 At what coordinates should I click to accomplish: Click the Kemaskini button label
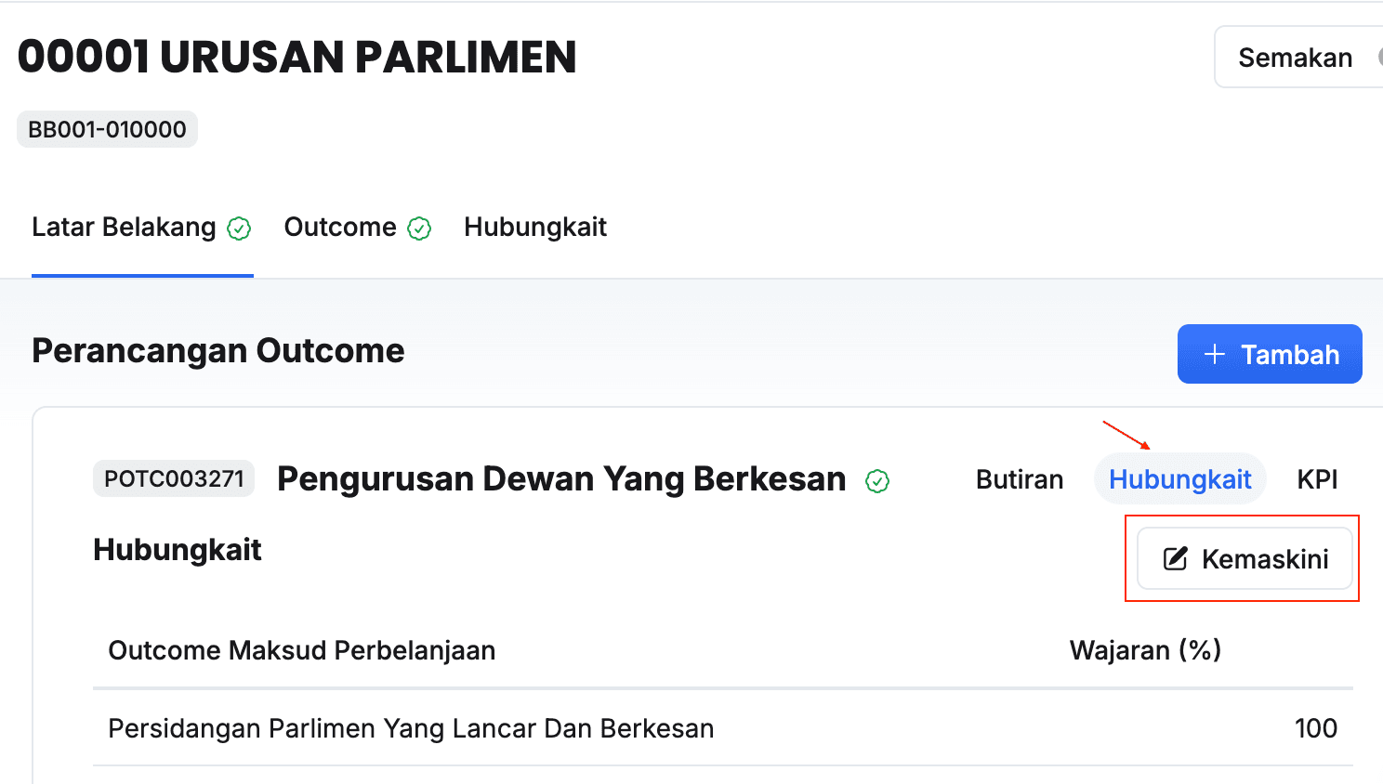[1265, 559]
